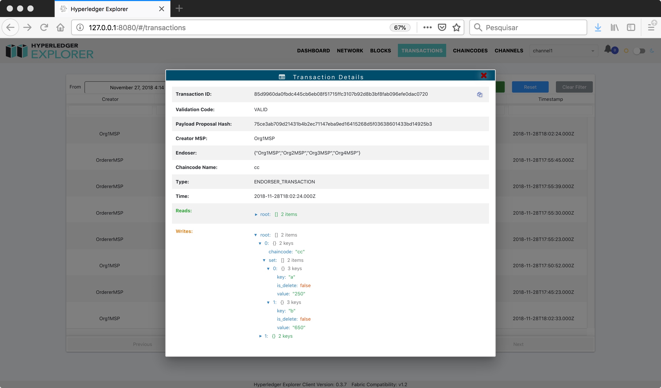Copy the Transaction ID to clipboard
The image size is (661, 388).
tap(479, 94)
